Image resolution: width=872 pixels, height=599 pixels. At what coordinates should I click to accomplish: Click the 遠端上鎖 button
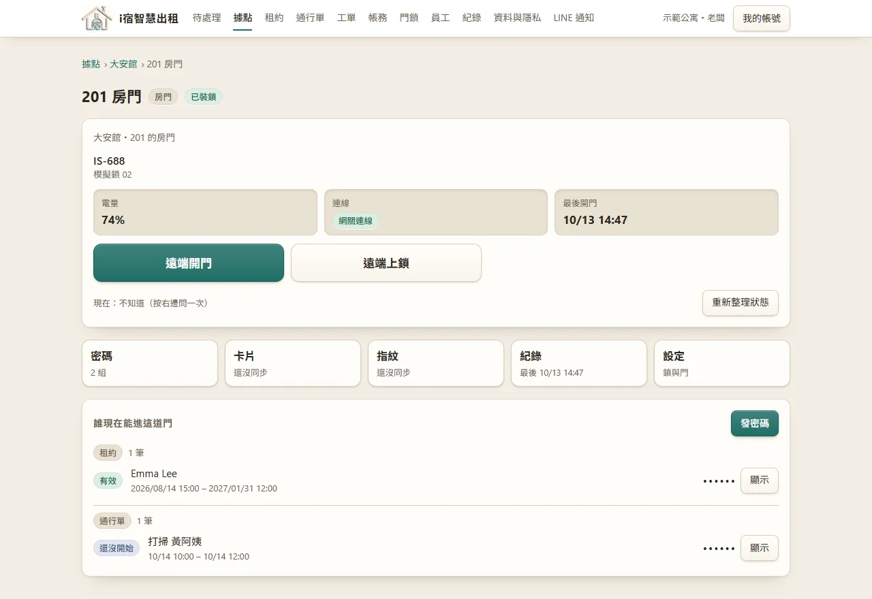coord(386,263)
